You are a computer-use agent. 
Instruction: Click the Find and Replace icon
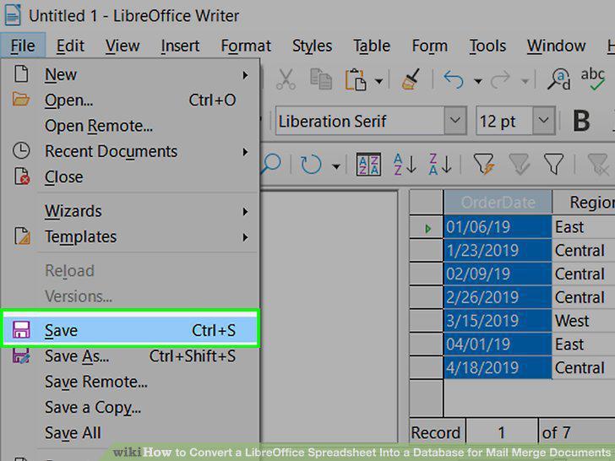[x=559, y=79]
